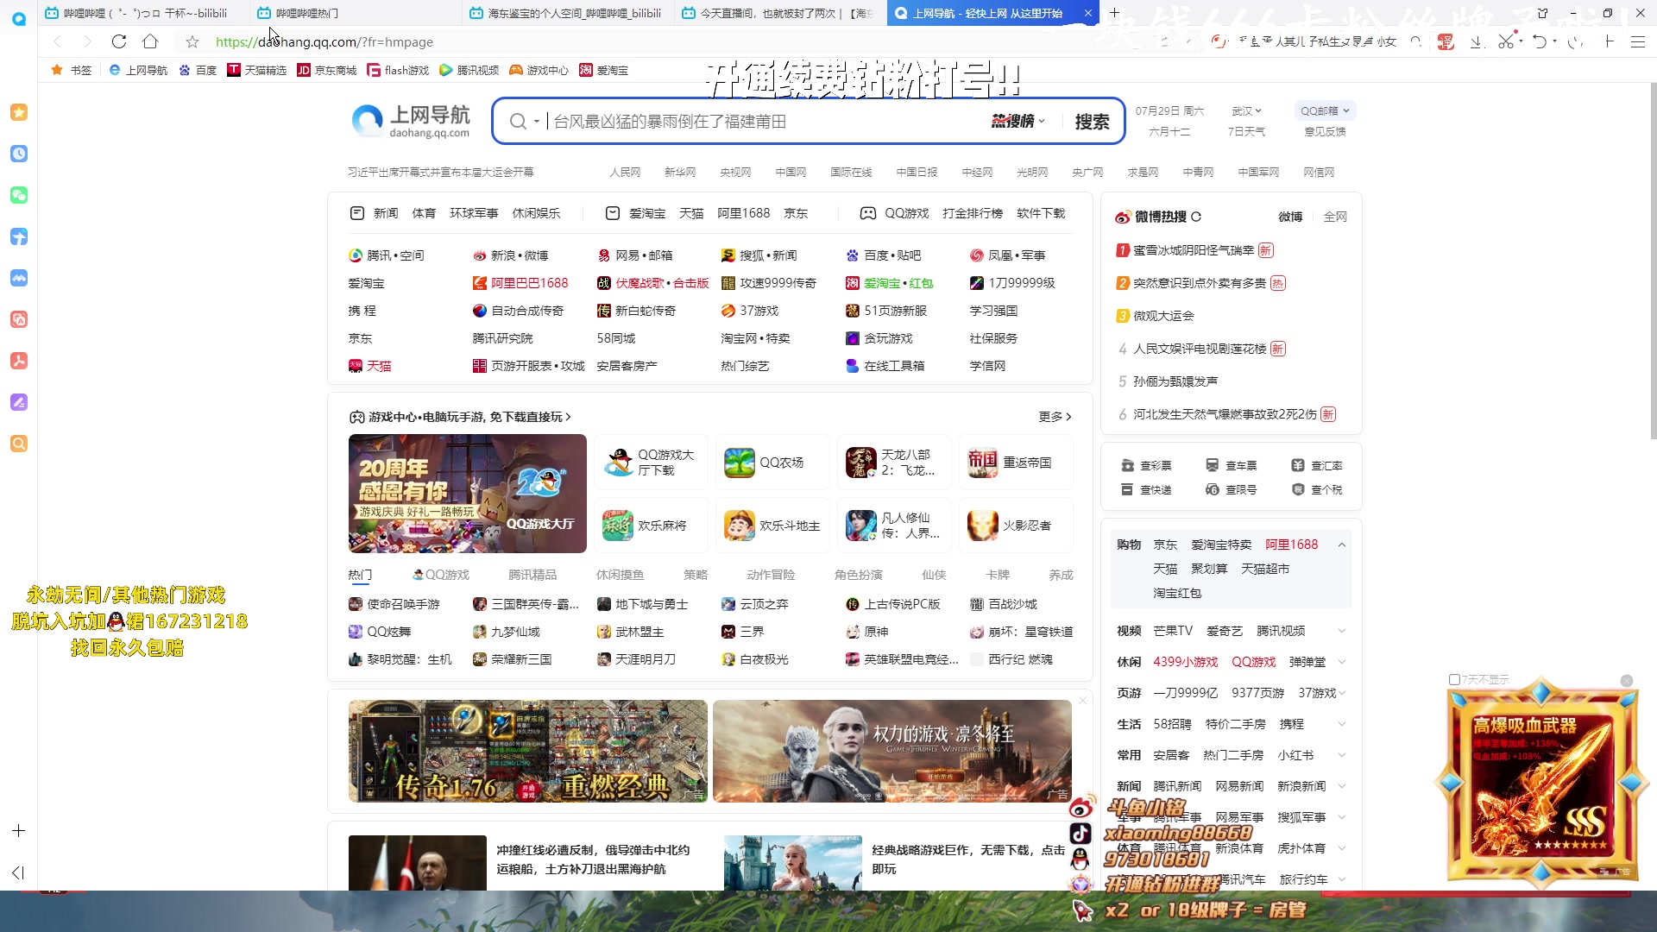Open 更多 link in game center
The image size is (1657, 932).
1055,417
